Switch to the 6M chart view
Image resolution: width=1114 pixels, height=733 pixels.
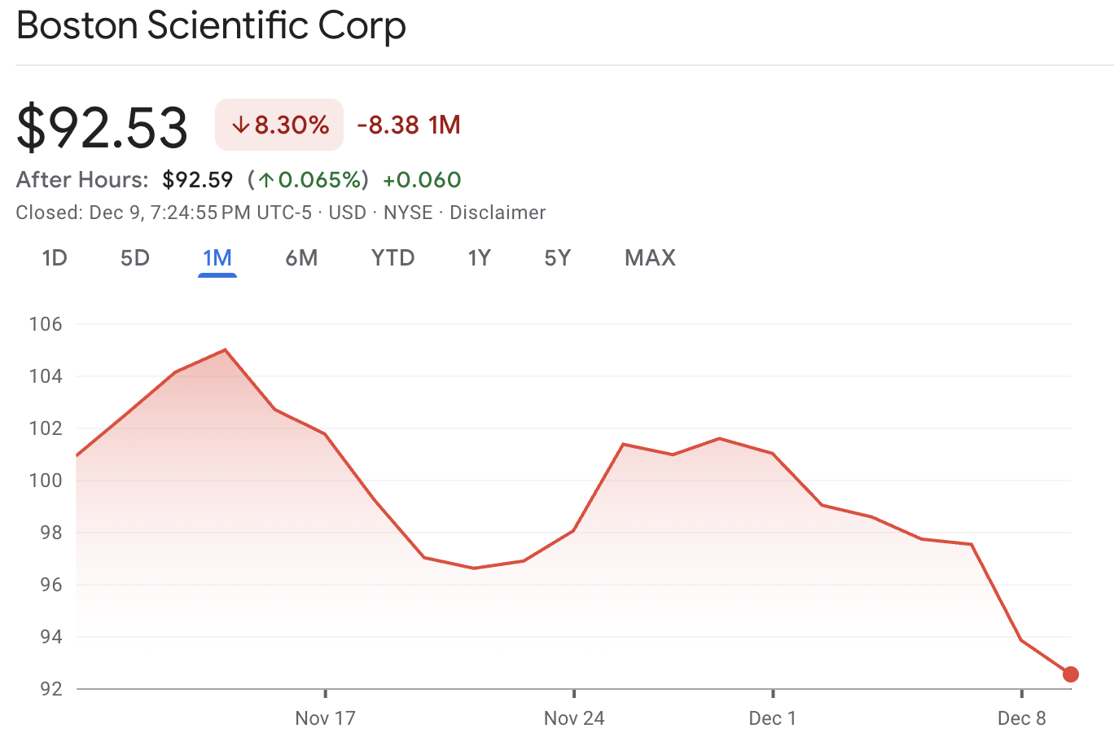pos(301,257)
